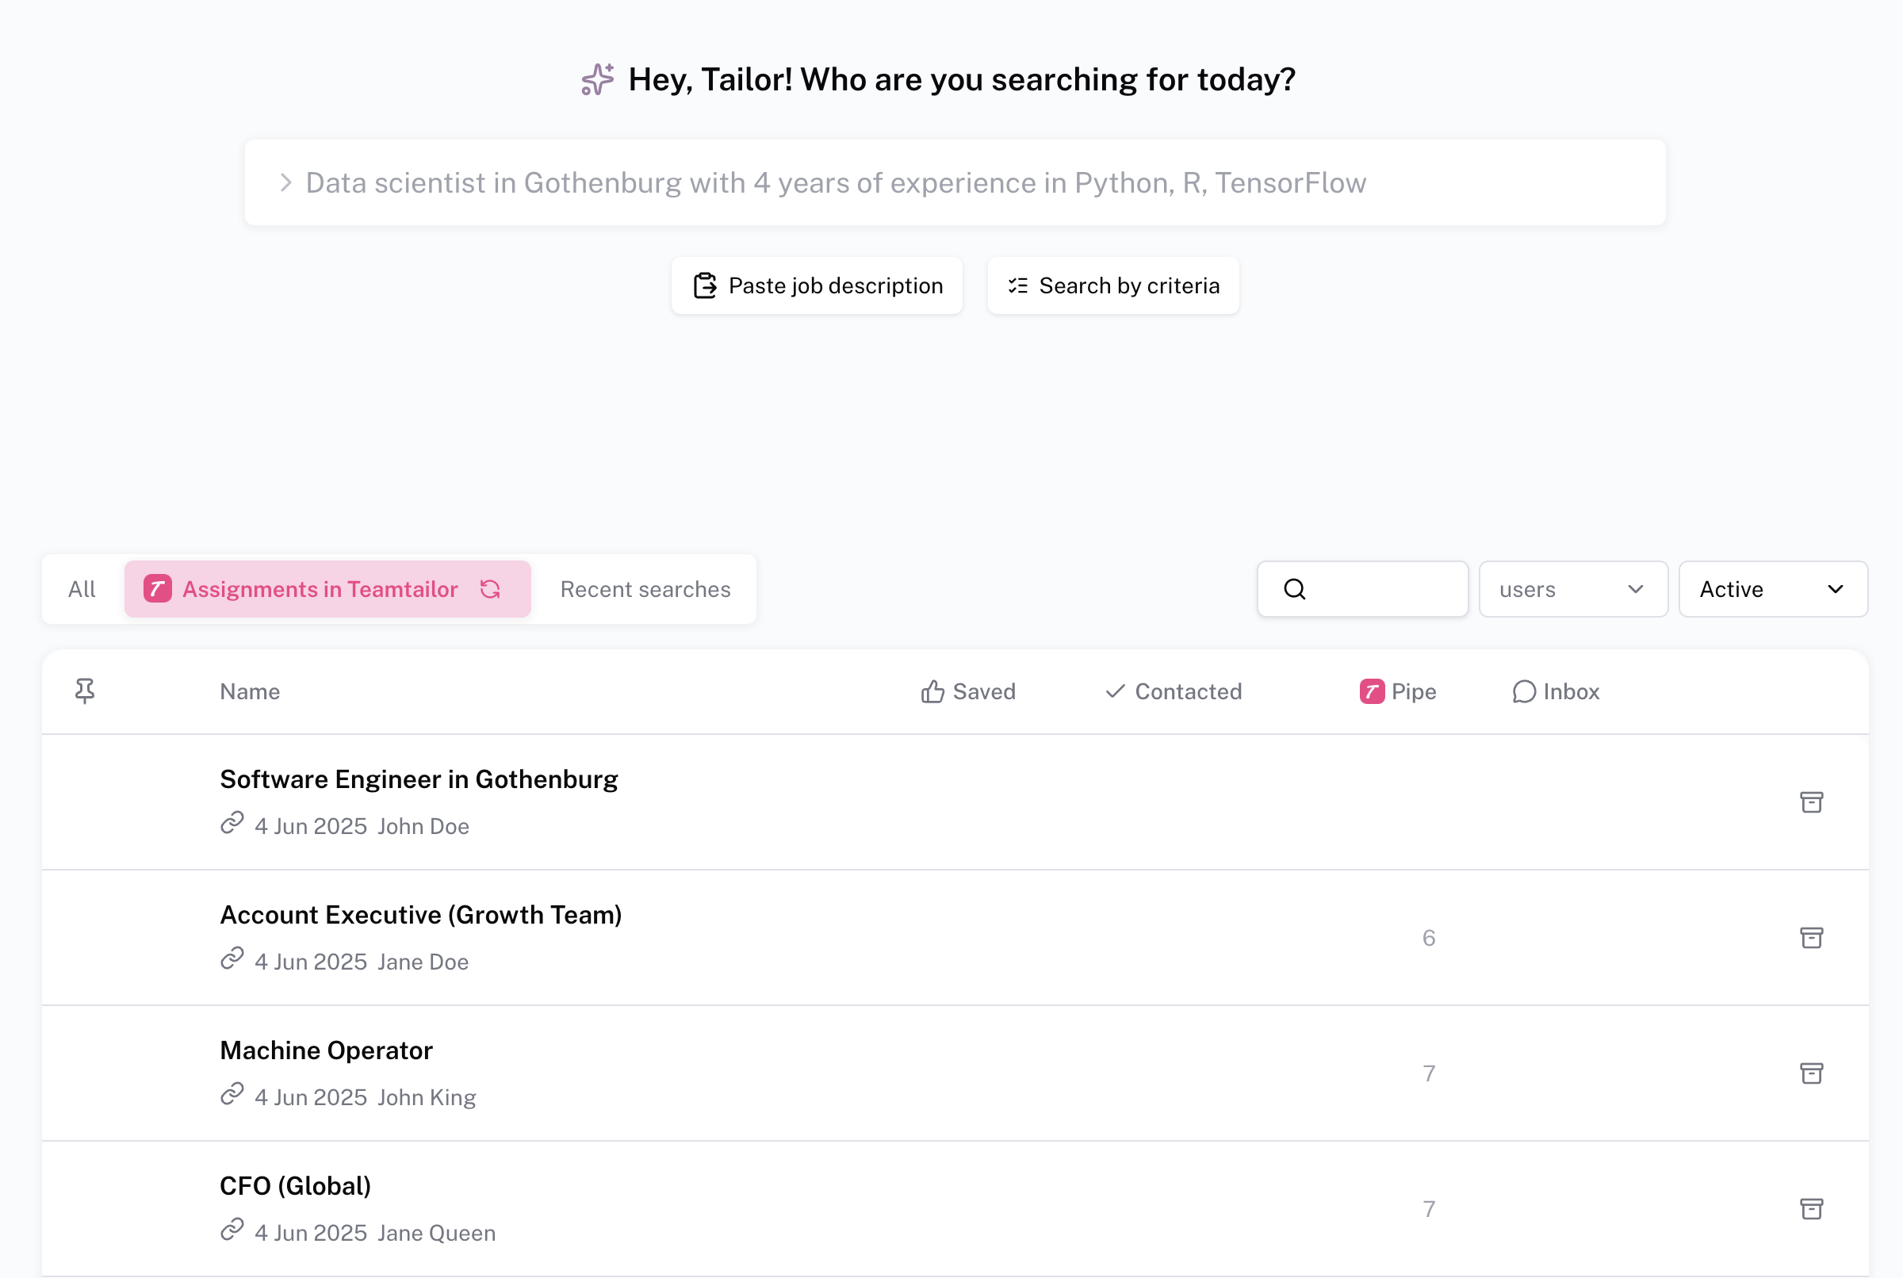Open Account Executive (Growth Team) assignment

point(420,914)
